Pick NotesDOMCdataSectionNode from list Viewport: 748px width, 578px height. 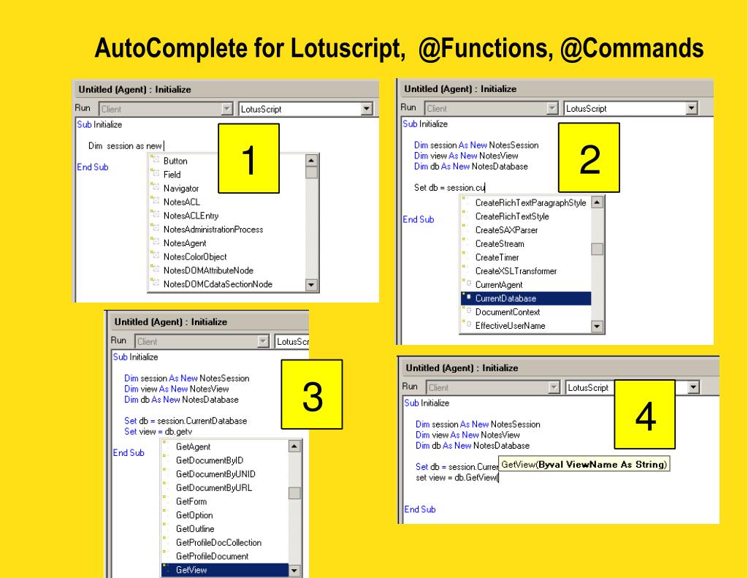tap(218, 284)
